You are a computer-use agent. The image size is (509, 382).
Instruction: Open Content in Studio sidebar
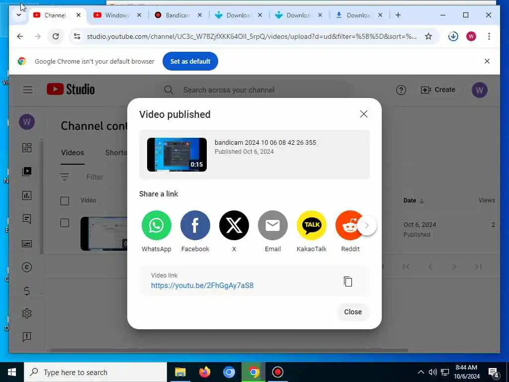(27, 172)
